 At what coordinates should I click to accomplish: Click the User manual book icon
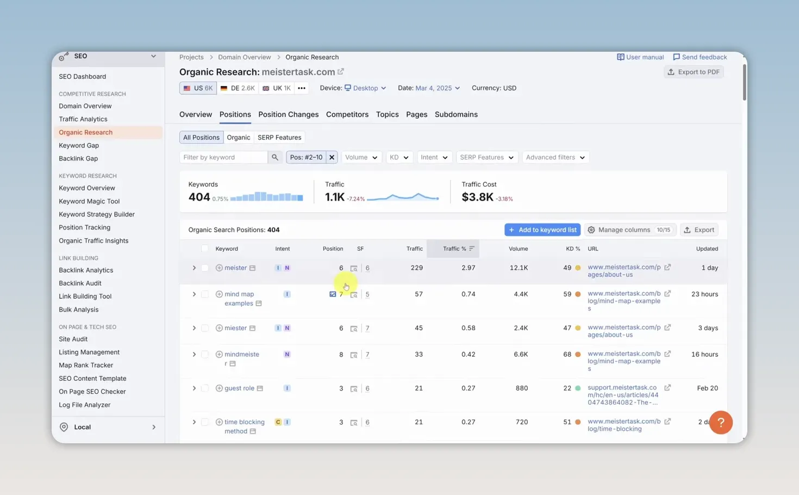pyautogui.click(x=620, y=57)
